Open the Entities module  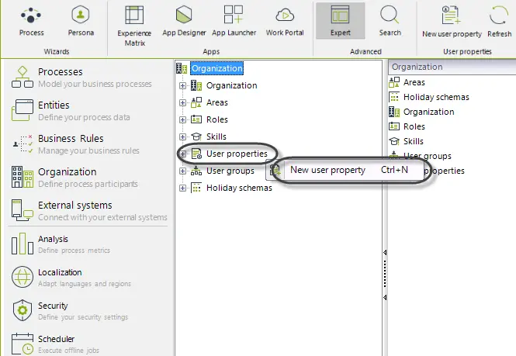71,111
